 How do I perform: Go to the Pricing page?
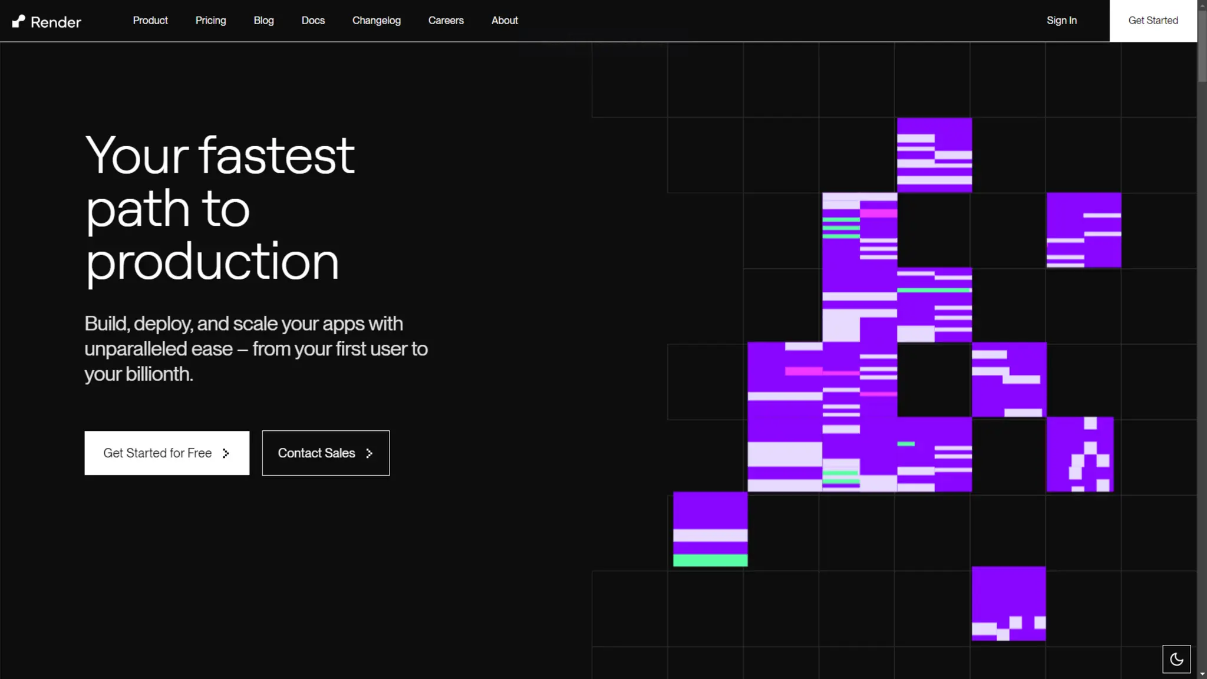point(210,21)
